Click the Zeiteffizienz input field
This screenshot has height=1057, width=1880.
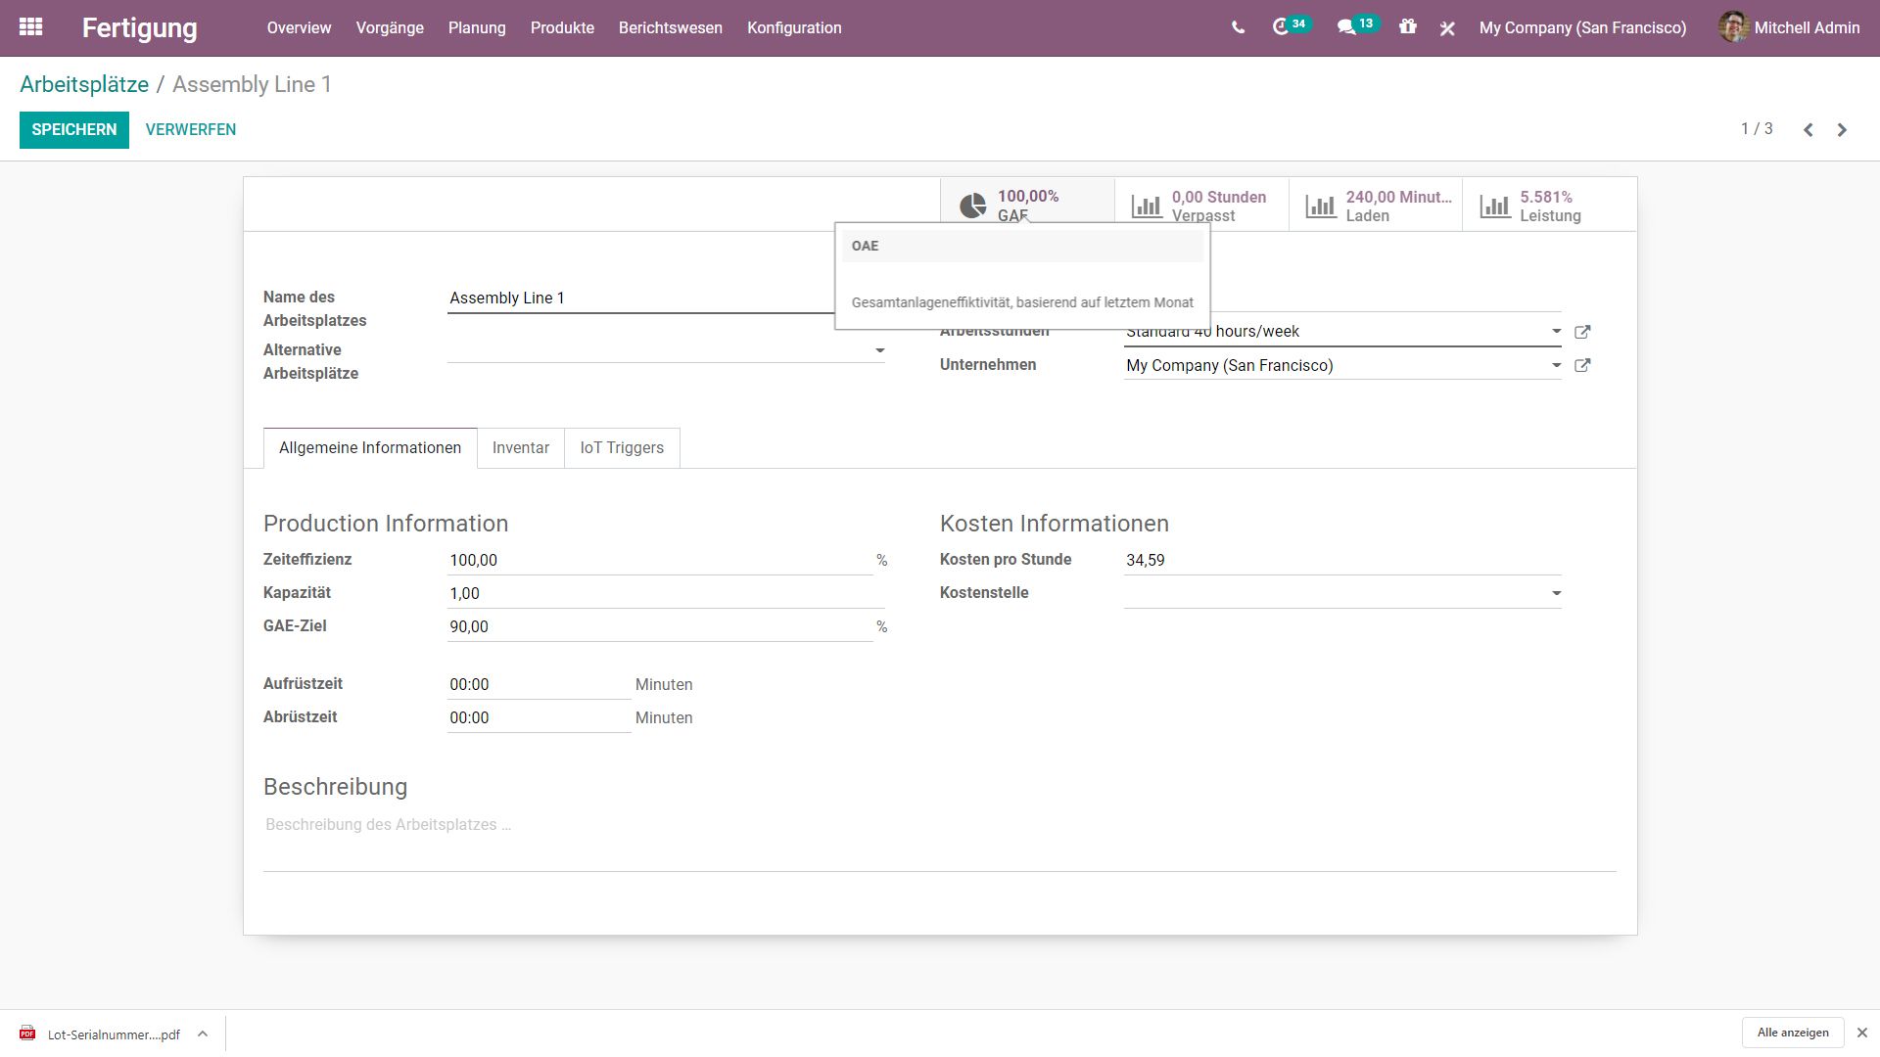click(x=658, y=561)
